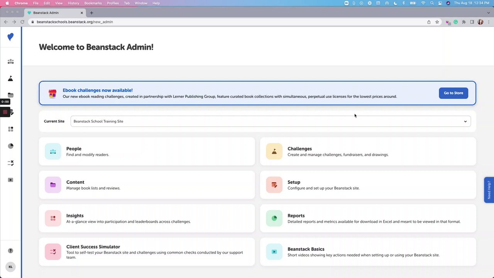This screenshot has width=494, height=278.
Task: Open Insights from the sidebar icon
Action: [10, 129]
